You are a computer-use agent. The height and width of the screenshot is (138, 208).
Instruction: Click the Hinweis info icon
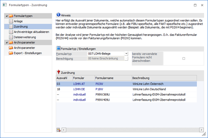click(58, 15)
